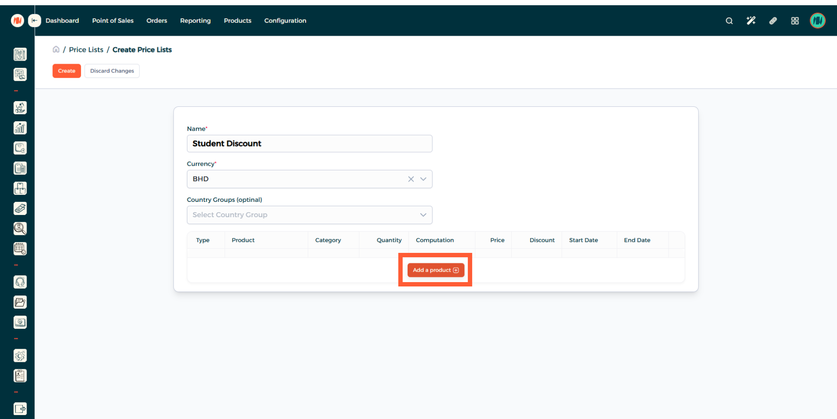
Task: Click Discard Changes button
Action: (112, 71)
